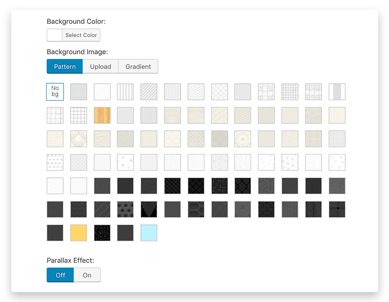The image size is (389, 302).
Task: Choose the light diagonal stripes pattern
Action: (149, 92)
